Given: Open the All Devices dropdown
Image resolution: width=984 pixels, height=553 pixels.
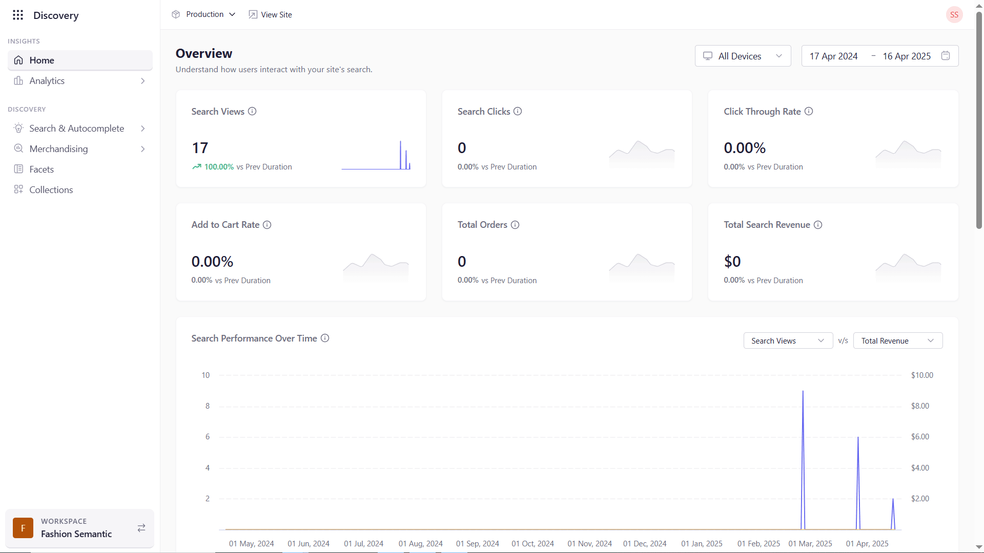Looking at the screenshot, I should tap(743, 56).
